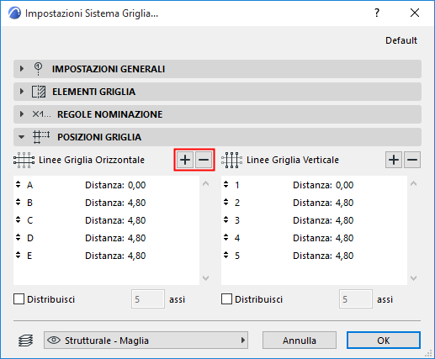Click the help question mark in title bar
Viewport: 435px width, 359px height.
tap(377, 13)
